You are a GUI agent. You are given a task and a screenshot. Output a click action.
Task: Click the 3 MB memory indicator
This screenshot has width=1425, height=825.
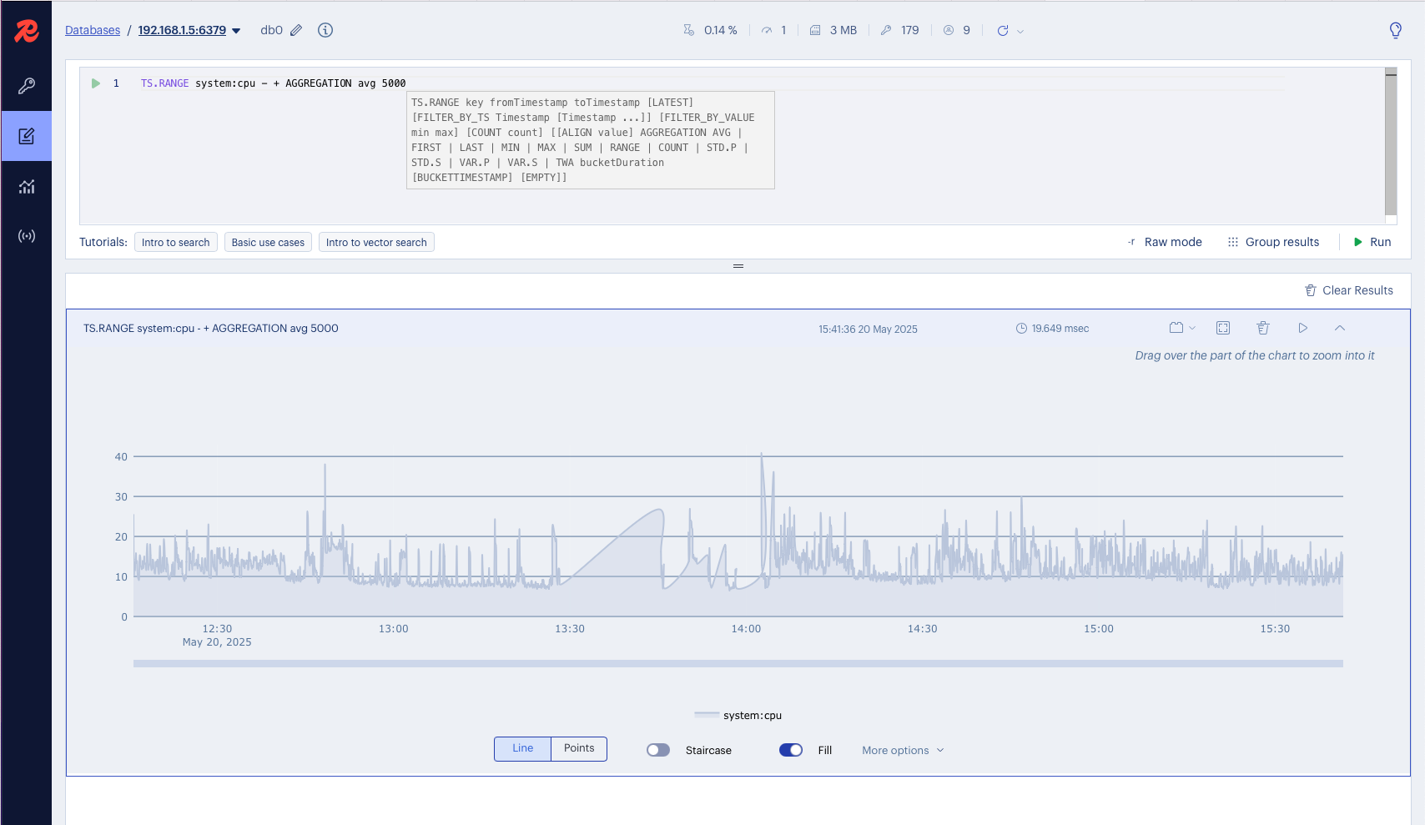point(833,30)
